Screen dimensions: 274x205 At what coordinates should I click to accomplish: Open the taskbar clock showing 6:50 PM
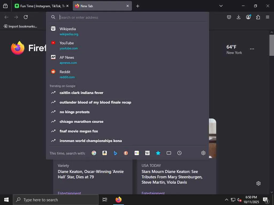coord(251,200)
